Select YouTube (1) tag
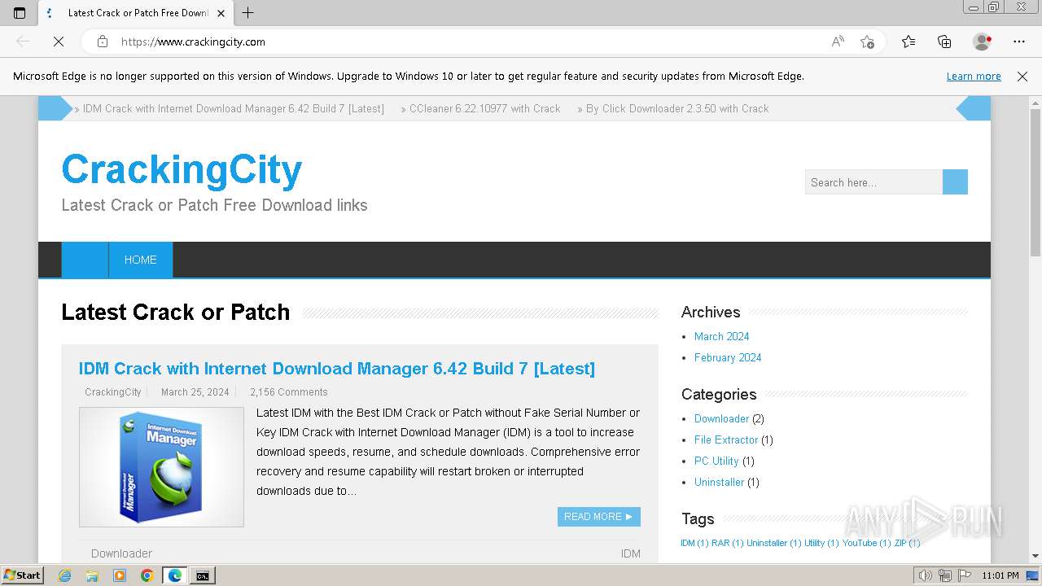 [866, 543]
